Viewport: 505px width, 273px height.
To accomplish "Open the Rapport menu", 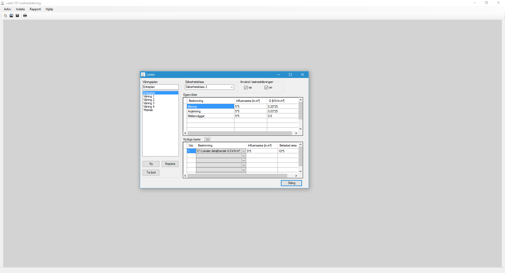I will (35, 9).
